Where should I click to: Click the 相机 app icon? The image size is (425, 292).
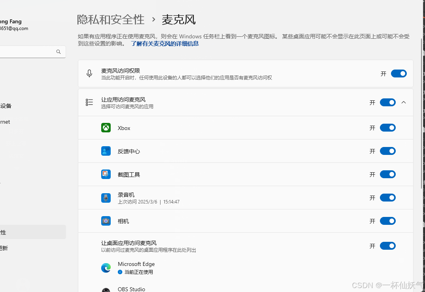[106, 221]
